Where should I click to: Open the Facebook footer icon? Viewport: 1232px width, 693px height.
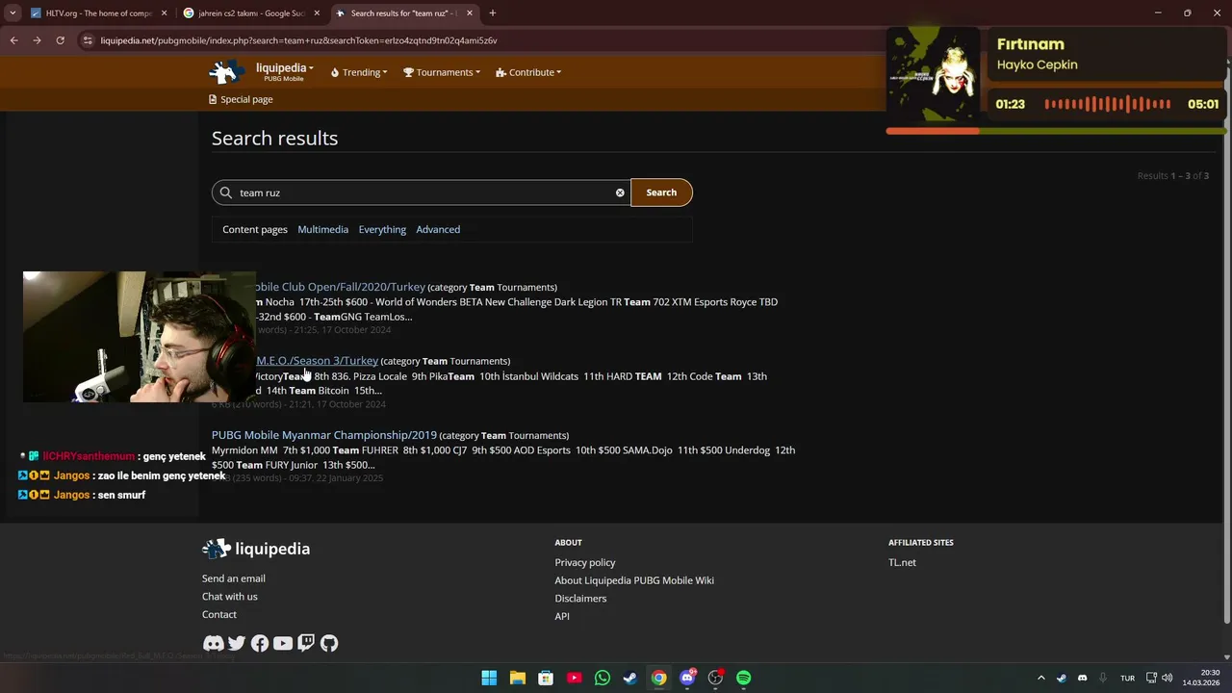click(x=260, y=643)
